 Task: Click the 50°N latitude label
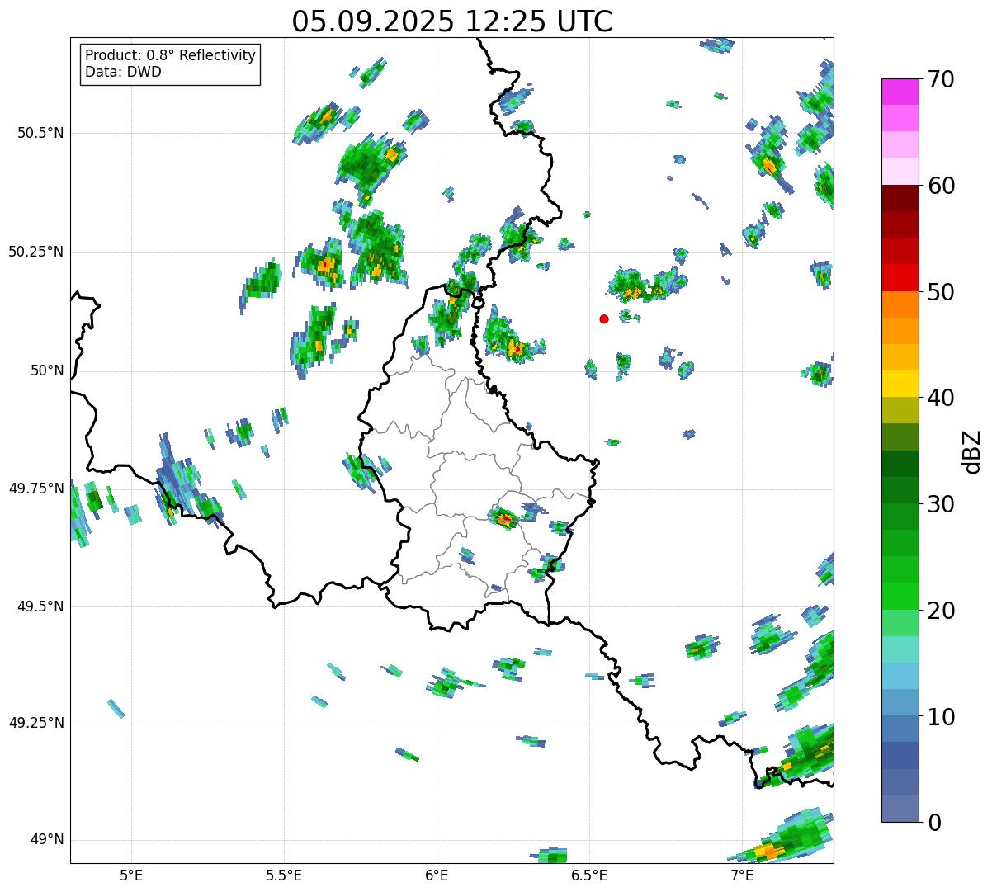46,370
